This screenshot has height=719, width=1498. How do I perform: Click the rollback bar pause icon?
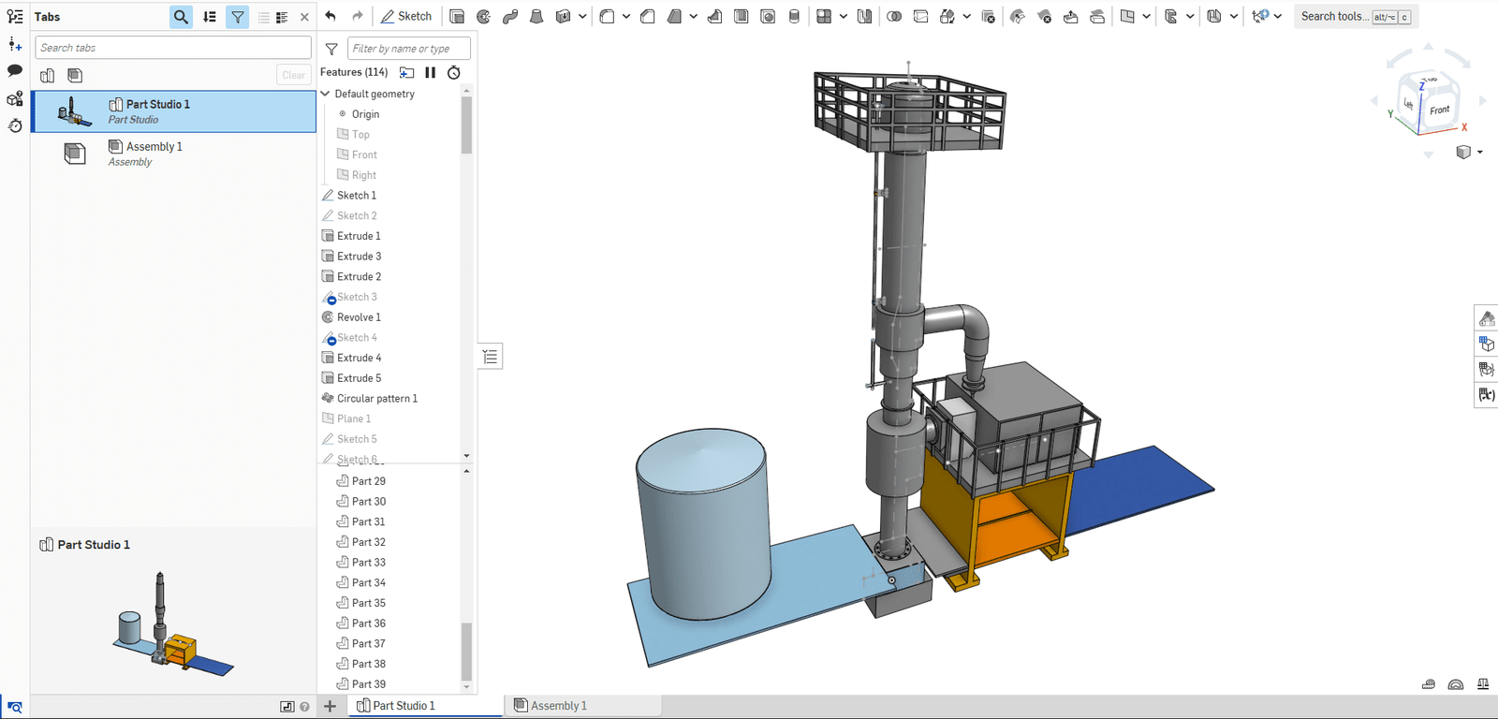click(431, 72)
